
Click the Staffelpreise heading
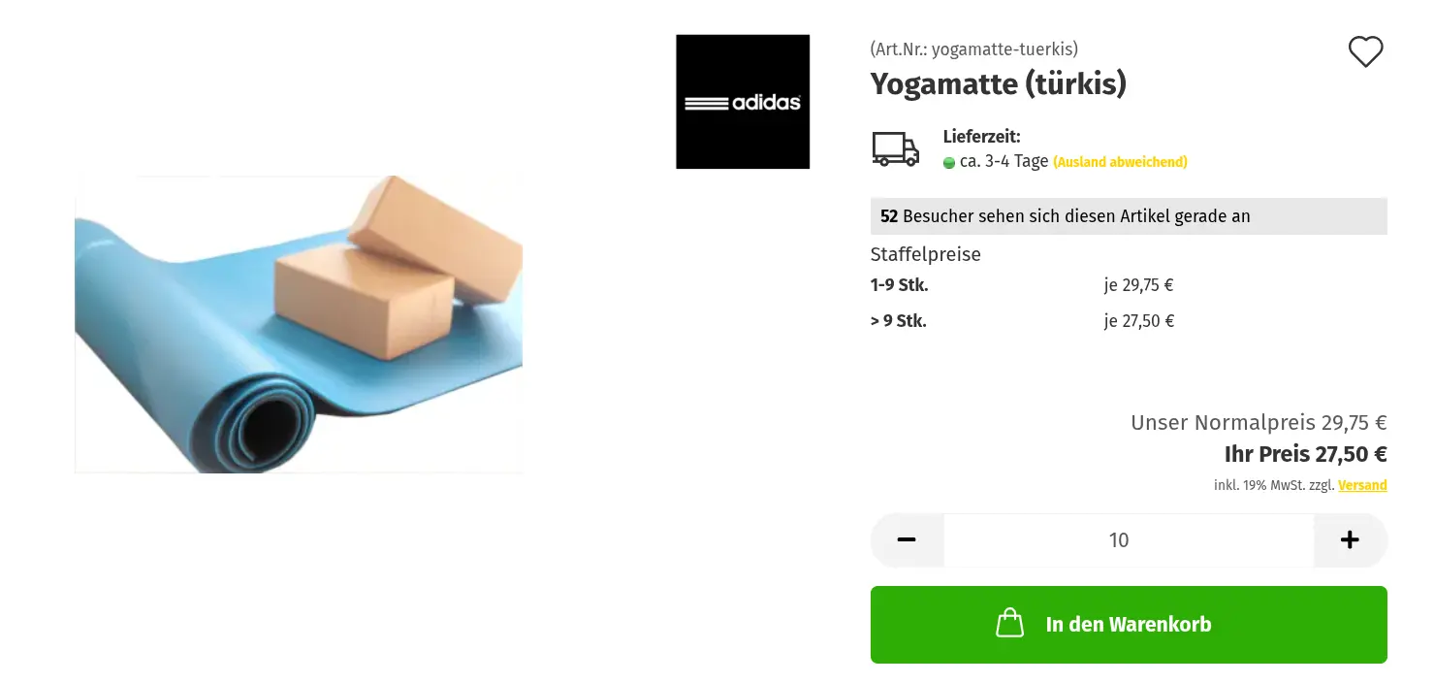(926, 254)
